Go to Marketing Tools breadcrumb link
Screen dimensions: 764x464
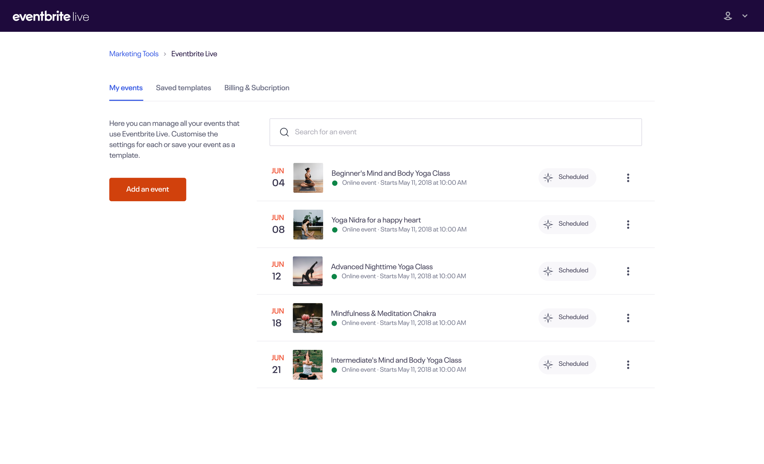pos(134,54)
